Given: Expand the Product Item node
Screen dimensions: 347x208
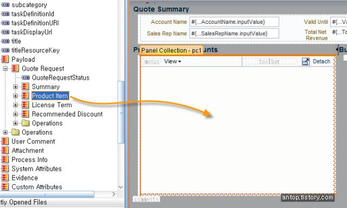Looking at the screenshot, I should coord(15,96).
